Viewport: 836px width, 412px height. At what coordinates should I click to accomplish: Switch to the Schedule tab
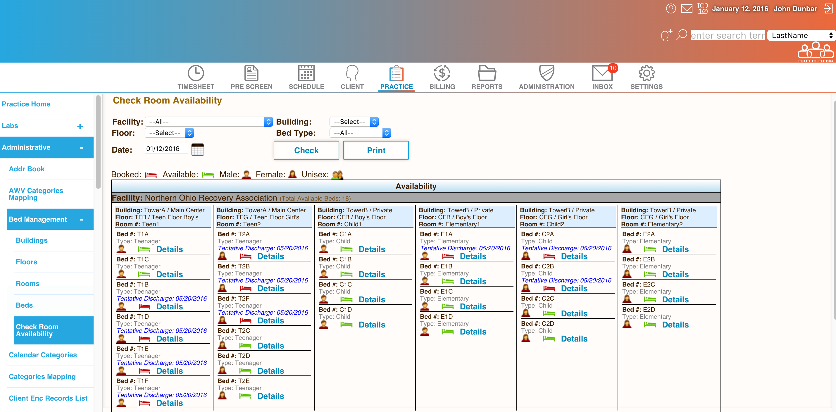(306, 77)
